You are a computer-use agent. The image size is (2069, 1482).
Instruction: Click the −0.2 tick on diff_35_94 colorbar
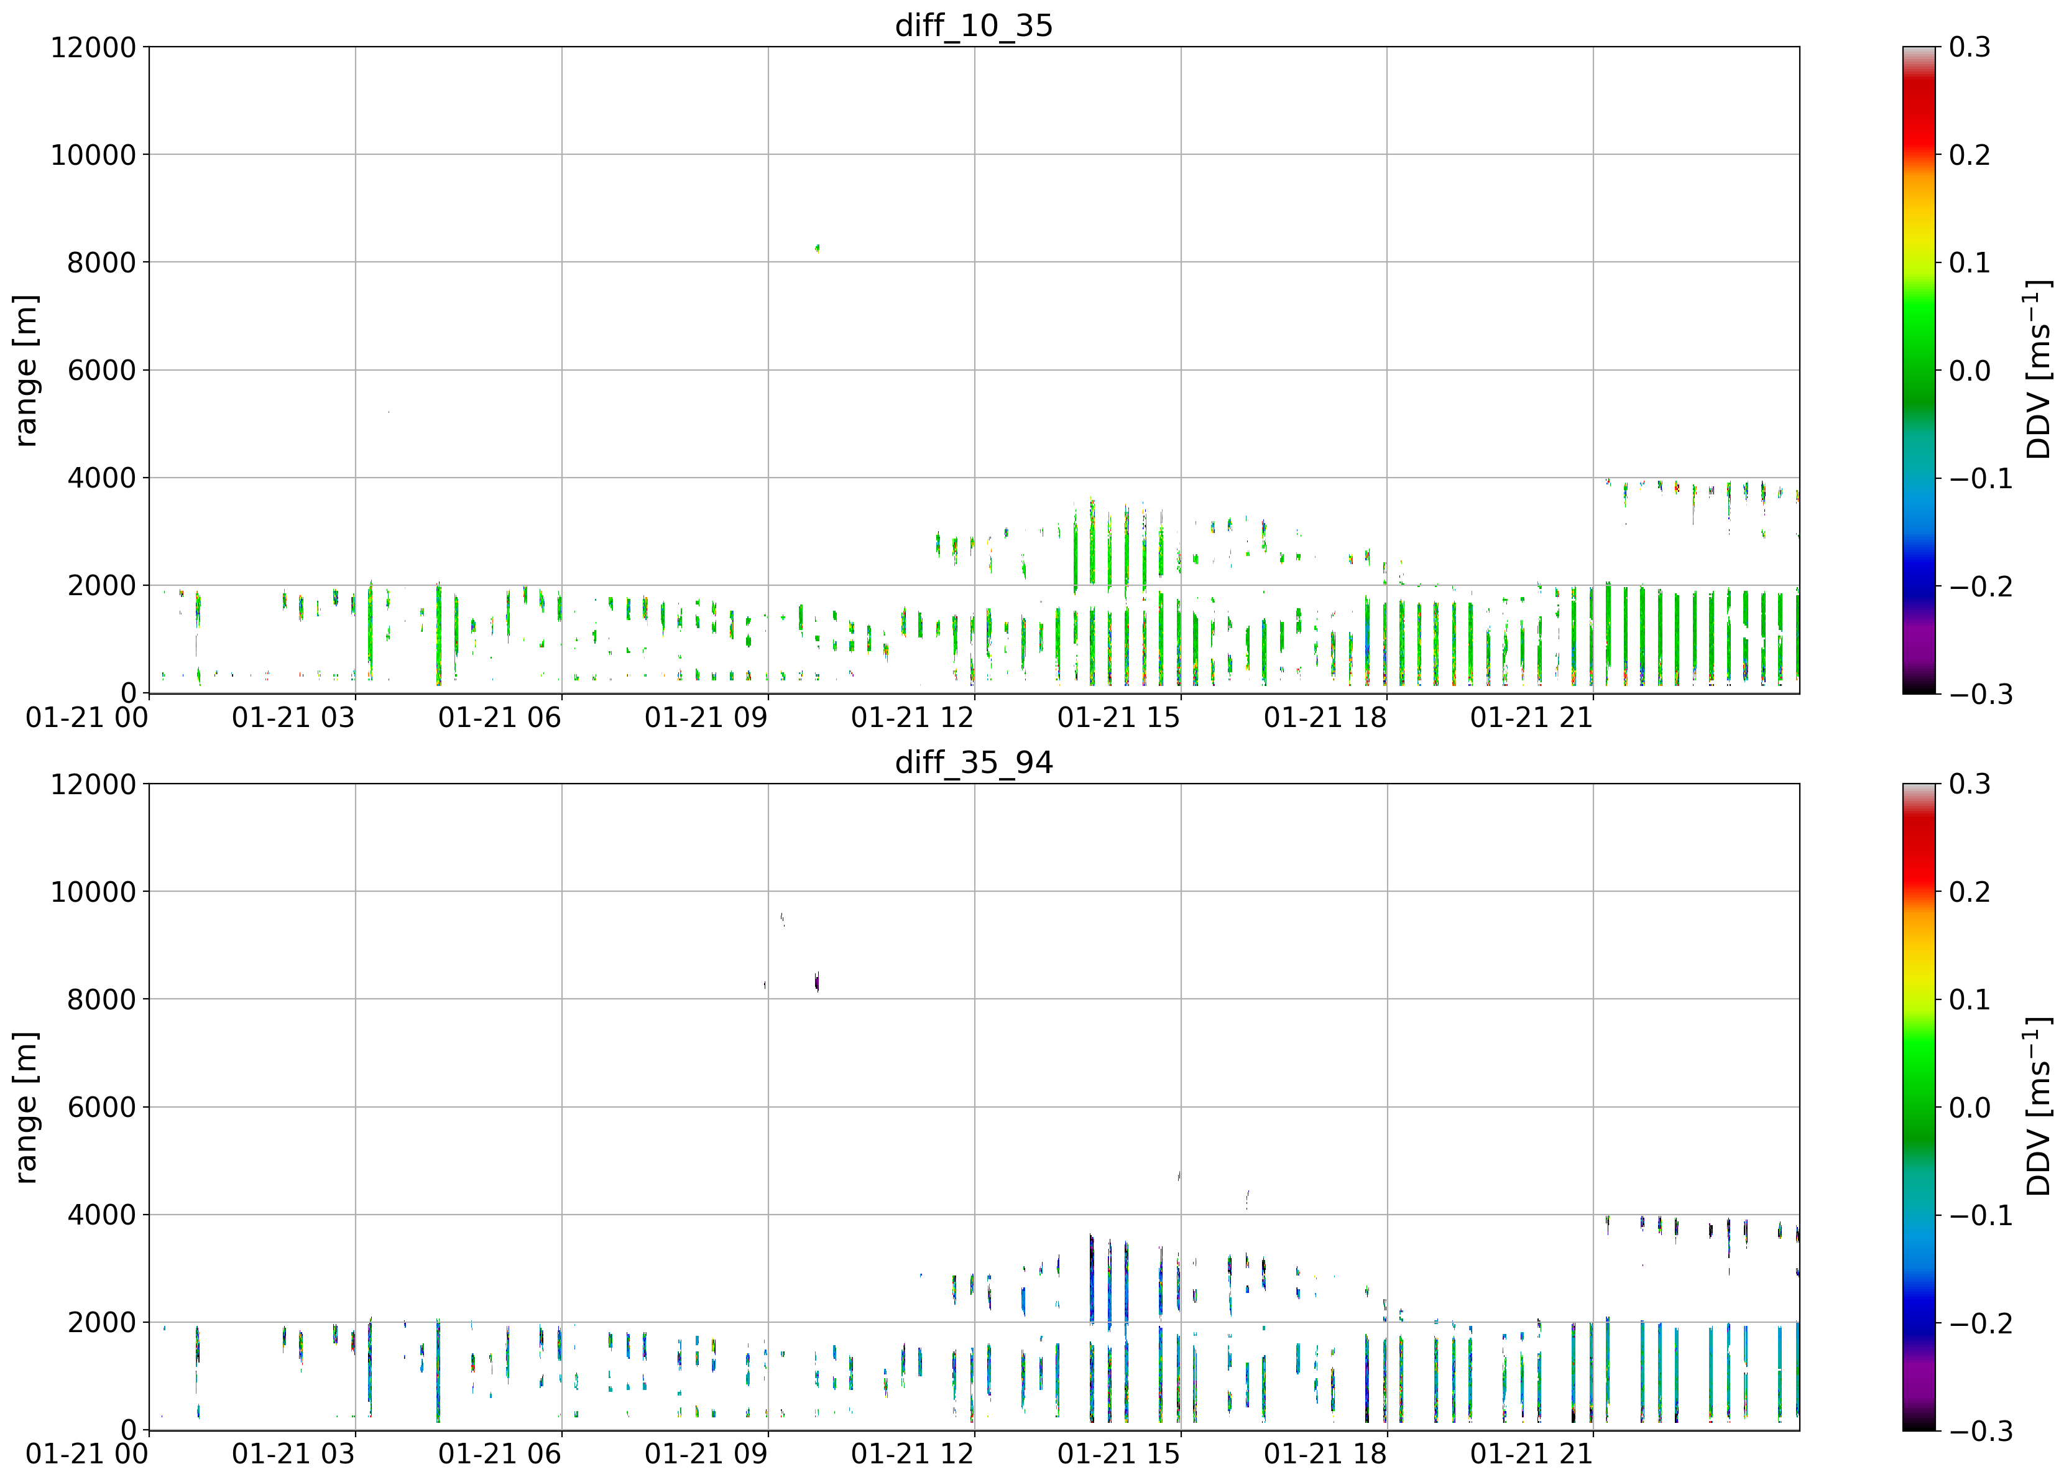pyautogui.click(x=1981, y=1323)
